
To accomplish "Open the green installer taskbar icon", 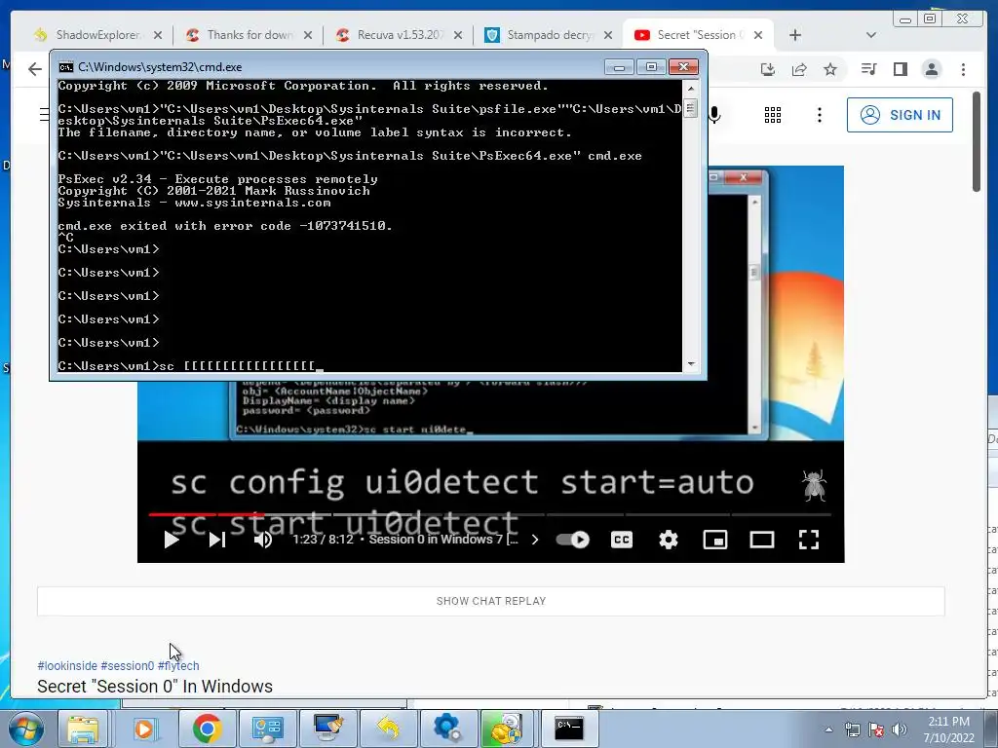I will coord(507,729).
